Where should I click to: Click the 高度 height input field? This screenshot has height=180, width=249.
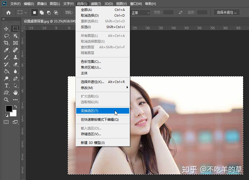tap(202, 12)
